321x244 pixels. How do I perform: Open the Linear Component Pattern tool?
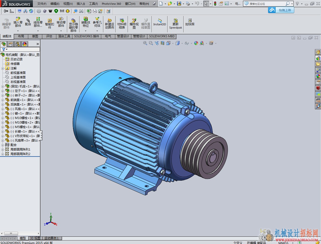point(38,22)
